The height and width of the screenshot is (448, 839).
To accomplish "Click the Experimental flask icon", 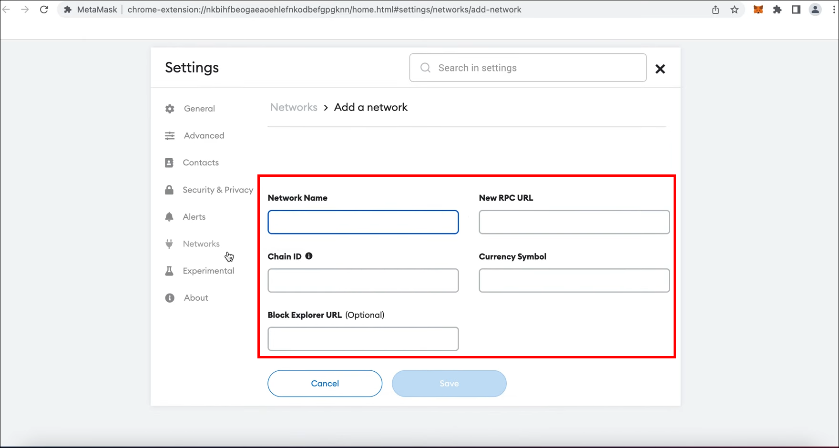I will [169, 271].
